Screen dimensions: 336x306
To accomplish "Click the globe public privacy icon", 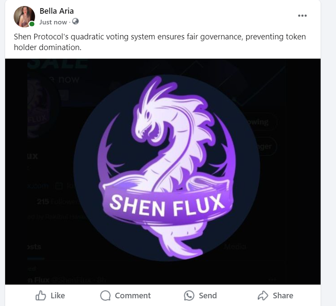I will 75,21.
